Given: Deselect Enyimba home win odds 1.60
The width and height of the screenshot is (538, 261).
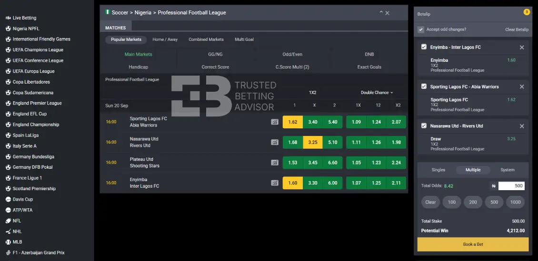Looking at the screenshot, I should pyautogui.click(x=293, y=183).
